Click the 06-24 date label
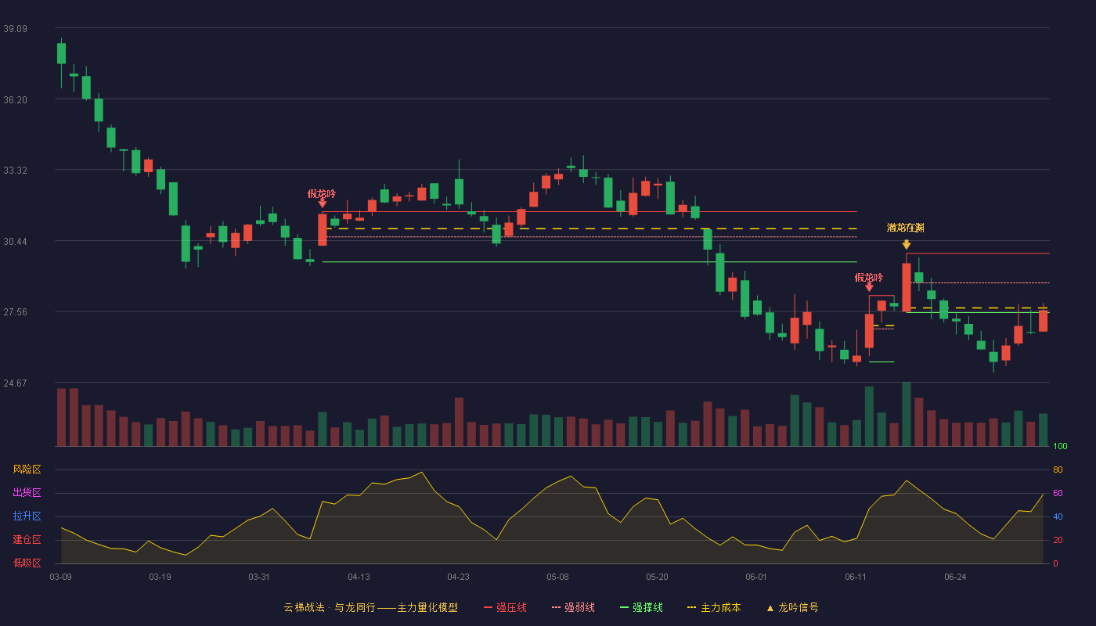 coord(955,577)
